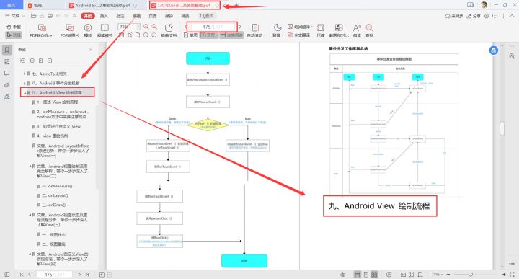This screenshot has width=519, height=279.
Task: Open comments panel in sidebar
Action: point(7,74)
